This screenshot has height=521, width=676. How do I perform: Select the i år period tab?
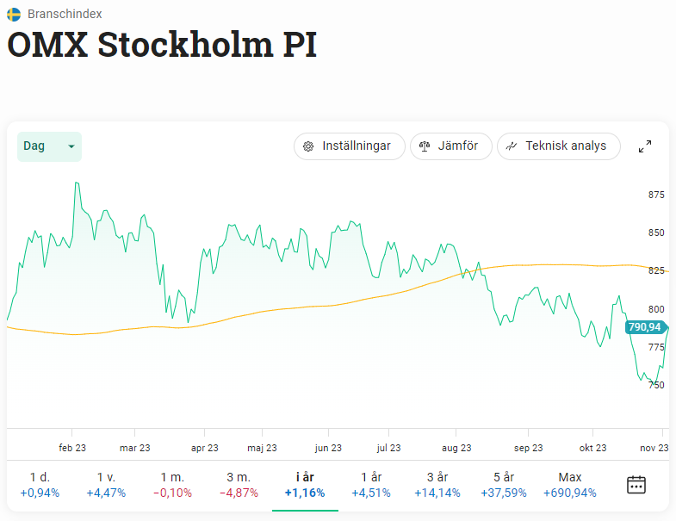[x=305, y=485]
